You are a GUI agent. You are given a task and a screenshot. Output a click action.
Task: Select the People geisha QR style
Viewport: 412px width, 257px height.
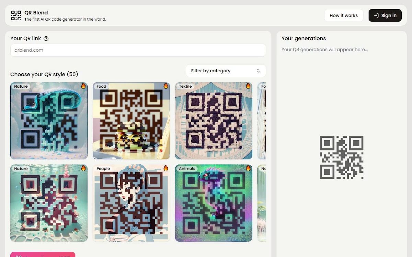click(131, 203)
